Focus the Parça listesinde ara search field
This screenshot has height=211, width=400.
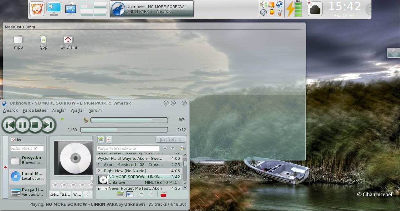pos(128,149)
